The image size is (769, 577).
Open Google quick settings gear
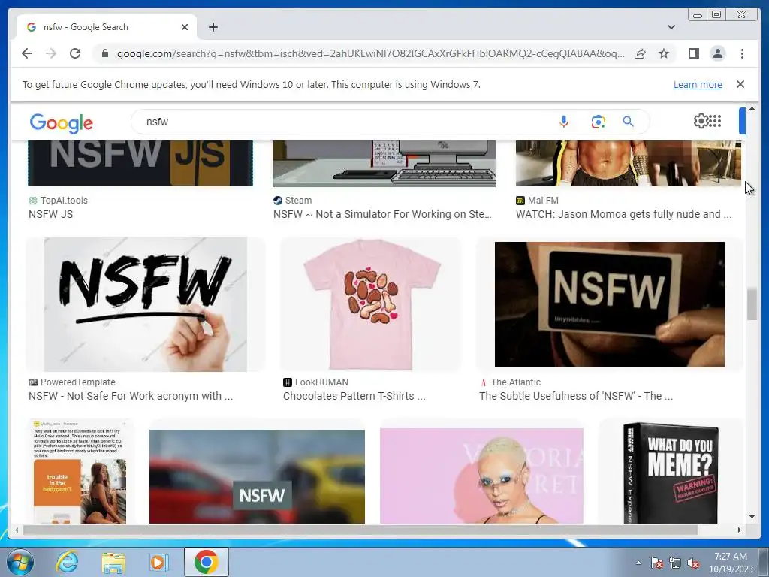click(x=701, y=121)
